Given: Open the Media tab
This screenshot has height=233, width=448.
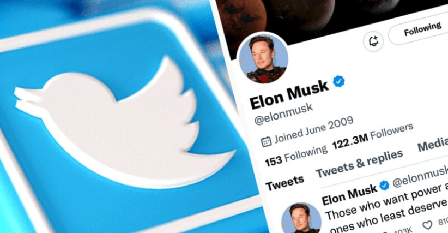Looking at the screenshot, I should pyautogui.click(x=432, y=145).
